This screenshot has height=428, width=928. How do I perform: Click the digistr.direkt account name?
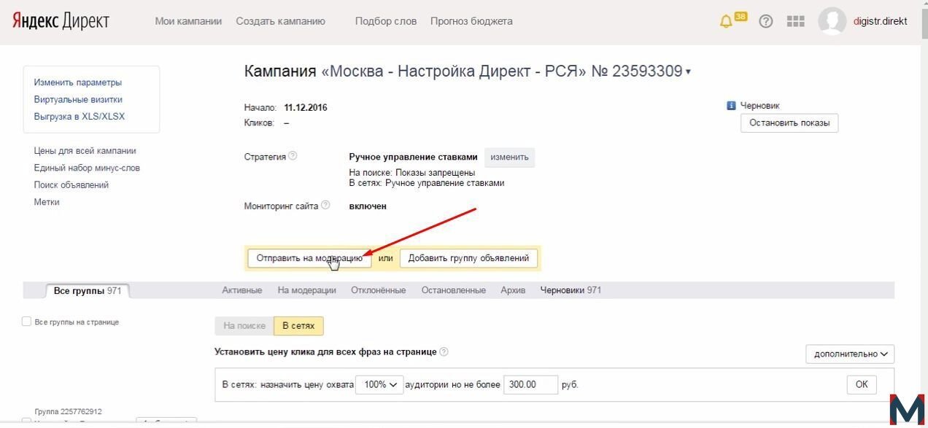(x=881, y=21)
